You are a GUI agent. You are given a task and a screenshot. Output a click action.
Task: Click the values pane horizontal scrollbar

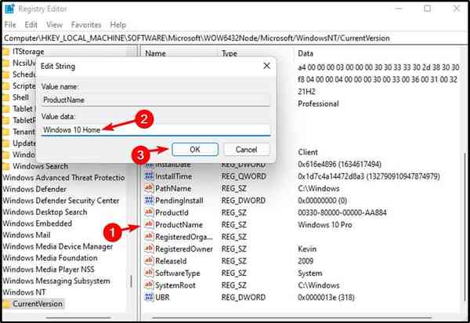coord(292,318)
